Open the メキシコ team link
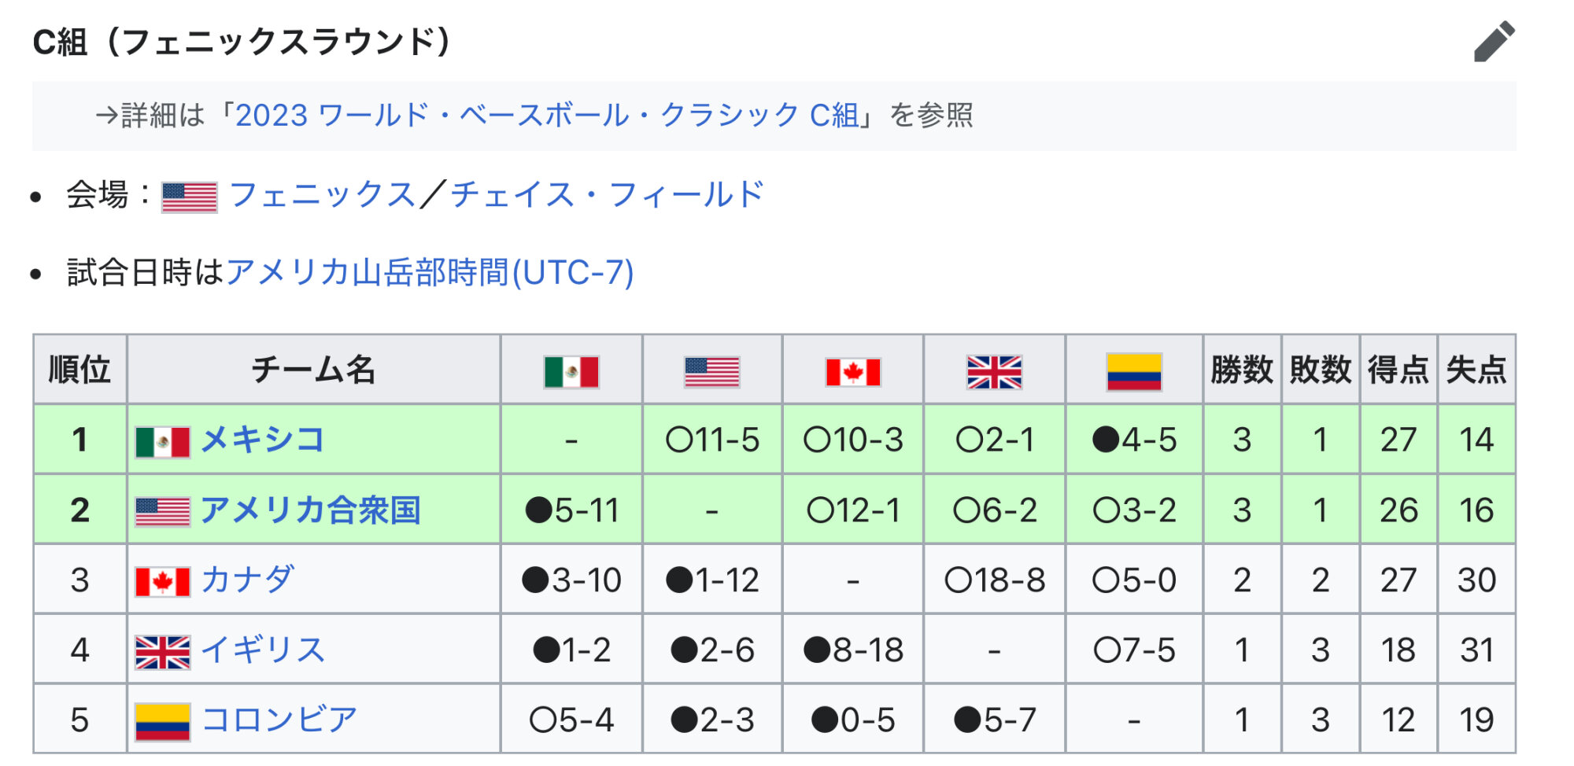The image size is (1574, 766). pyautogui.click(x=263, y=440)
